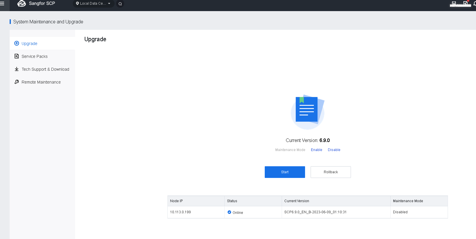Click the Upgrade arrow circle icon
Viewport: 476px width, 239px height.
click(17, 44)
